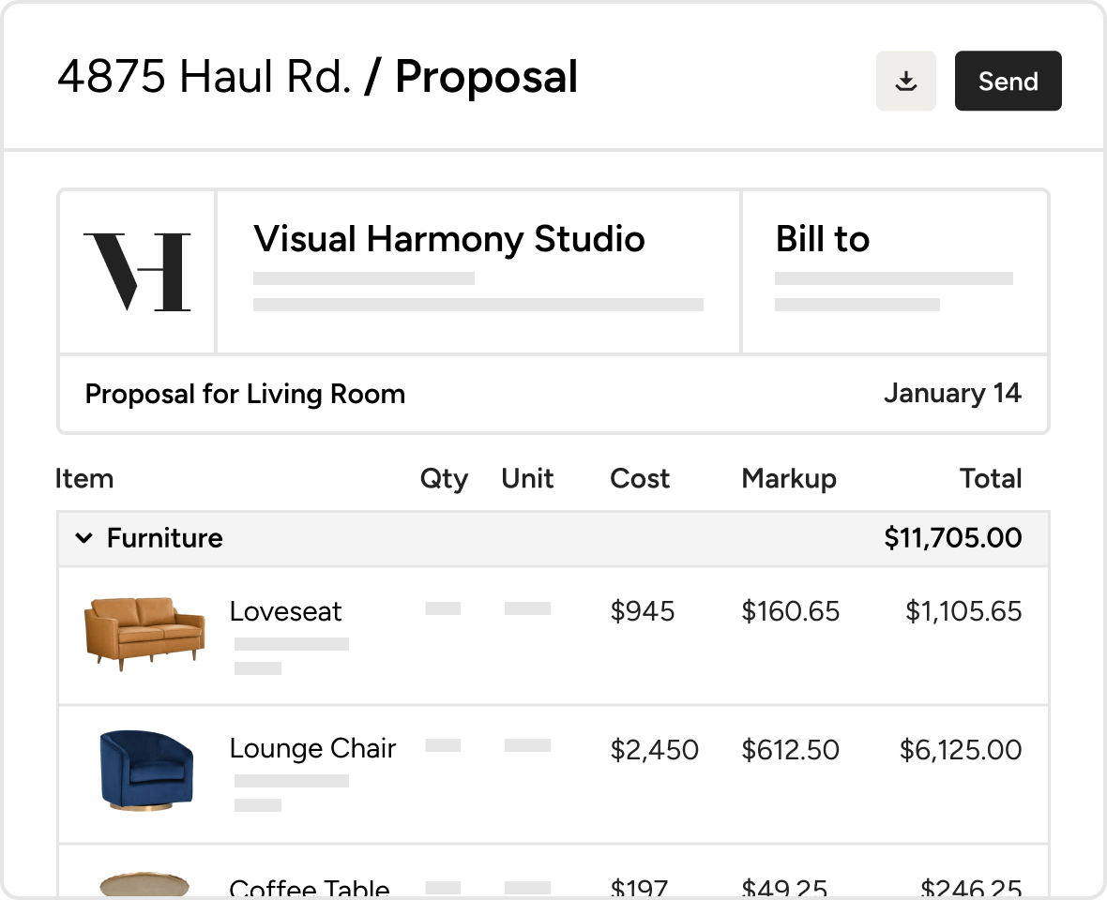Image resolution: width=1107 pixels, height=900 pixels.
Task: Click the 4875 Haul Rd. breadcrumb
Action: [204, 77]
